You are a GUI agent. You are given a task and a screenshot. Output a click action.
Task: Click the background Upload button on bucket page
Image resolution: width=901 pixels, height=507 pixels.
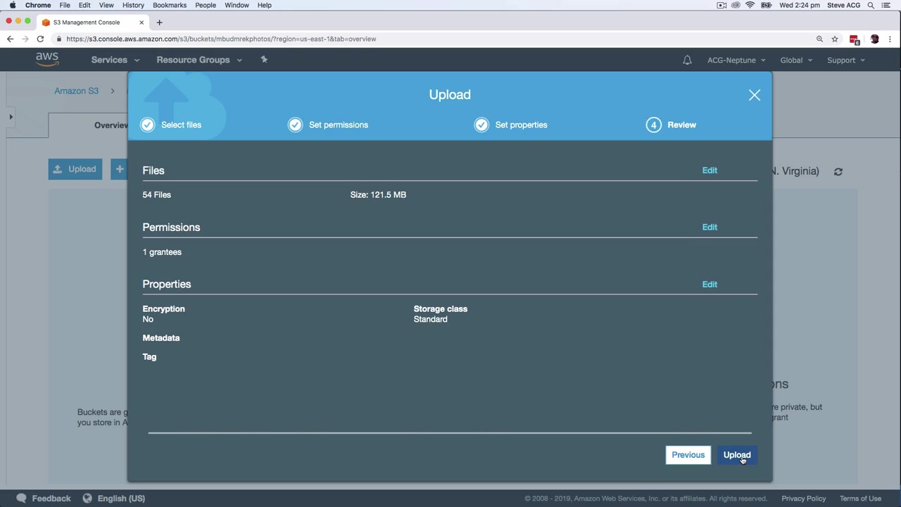coord(75,169)
